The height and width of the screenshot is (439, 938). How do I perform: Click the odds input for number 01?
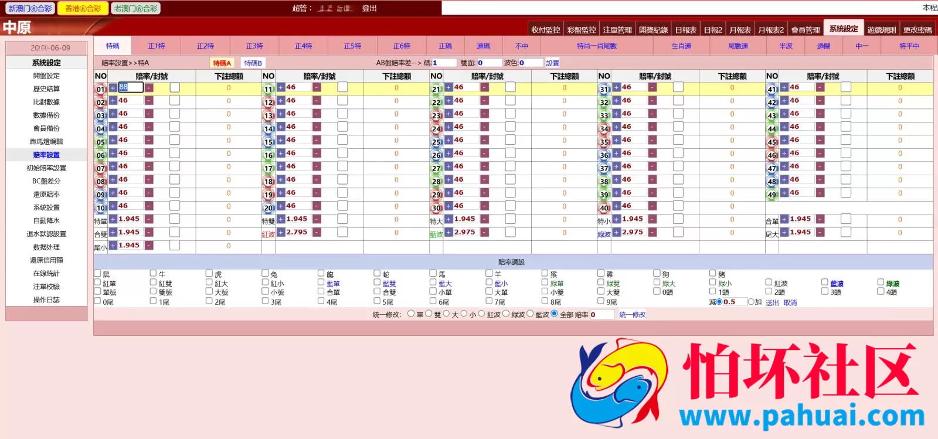click(x=131, y=87)
